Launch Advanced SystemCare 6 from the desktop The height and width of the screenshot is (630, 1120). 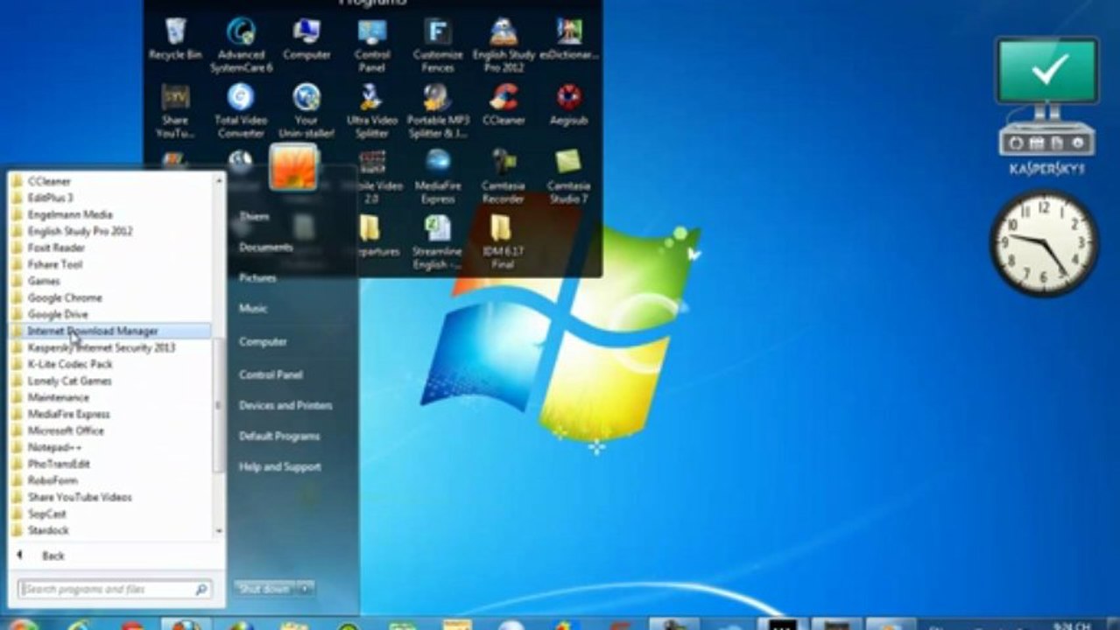point(241,45)
